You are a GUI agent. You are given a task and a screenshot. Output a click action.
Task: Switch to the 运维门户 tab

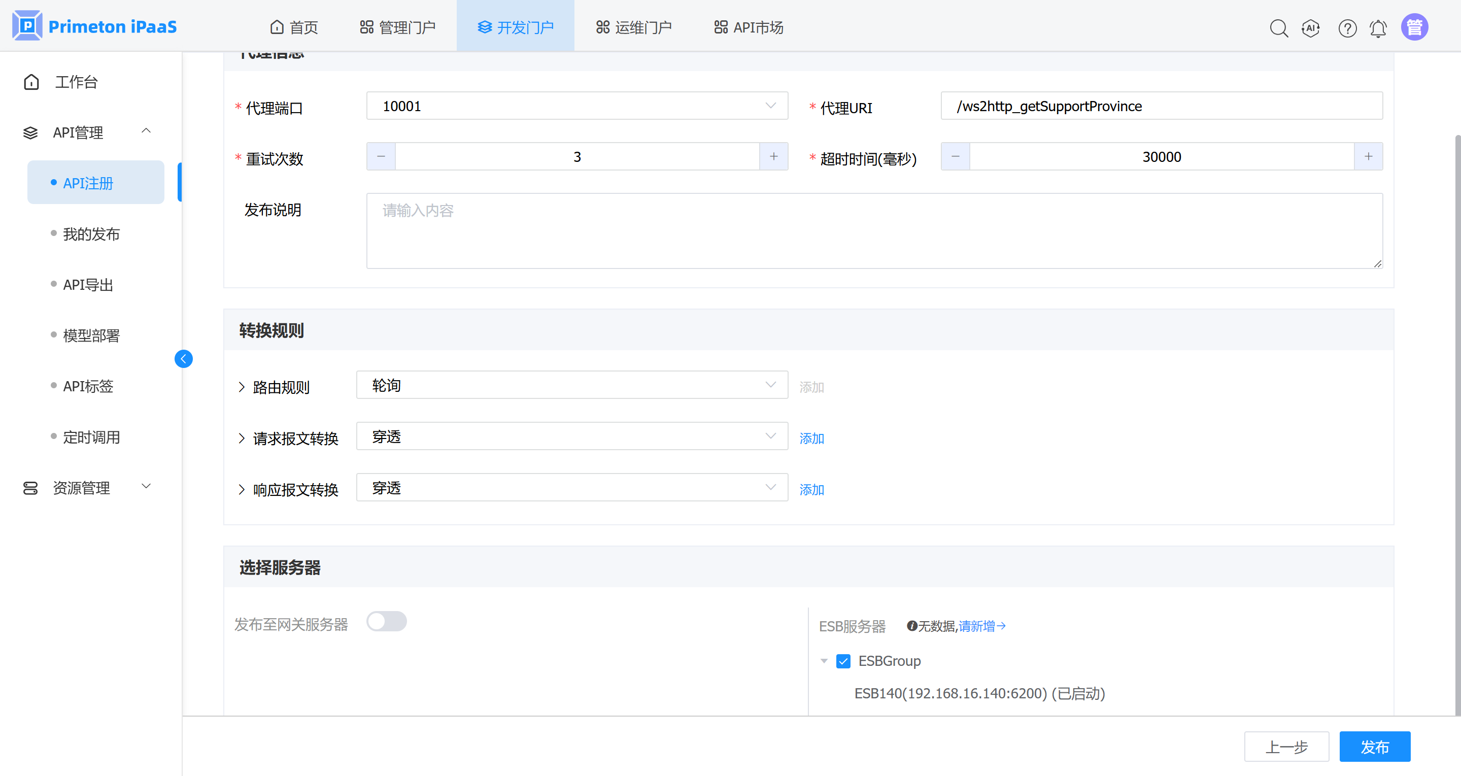coord(633,27)
